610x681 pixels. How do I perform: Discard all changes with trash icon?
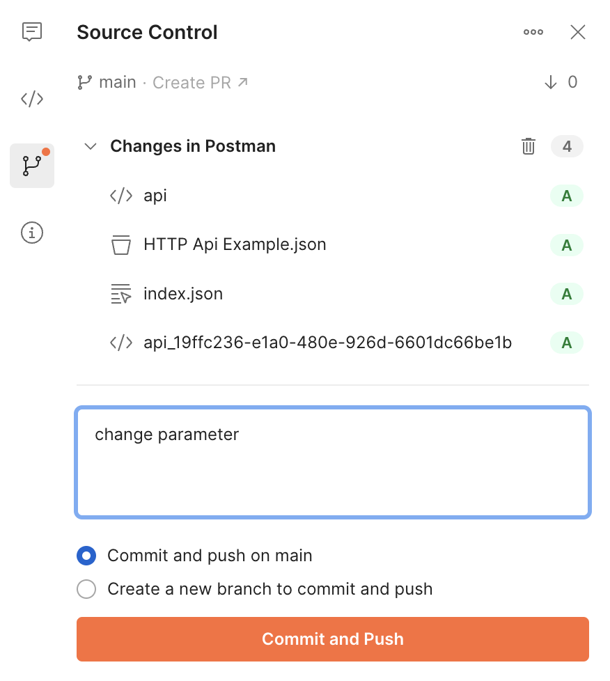(529, 146)
